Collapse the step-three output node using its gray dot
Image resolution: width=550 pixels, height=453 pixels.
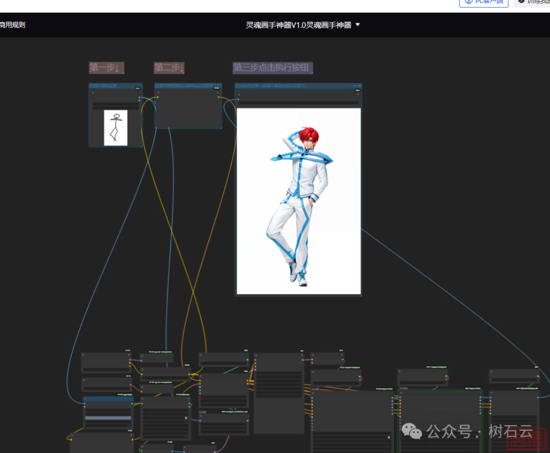[239, 94]
